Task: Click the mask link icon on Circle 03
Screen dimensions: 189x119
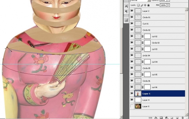Action: pyautogui.click(x=143, y=43)
